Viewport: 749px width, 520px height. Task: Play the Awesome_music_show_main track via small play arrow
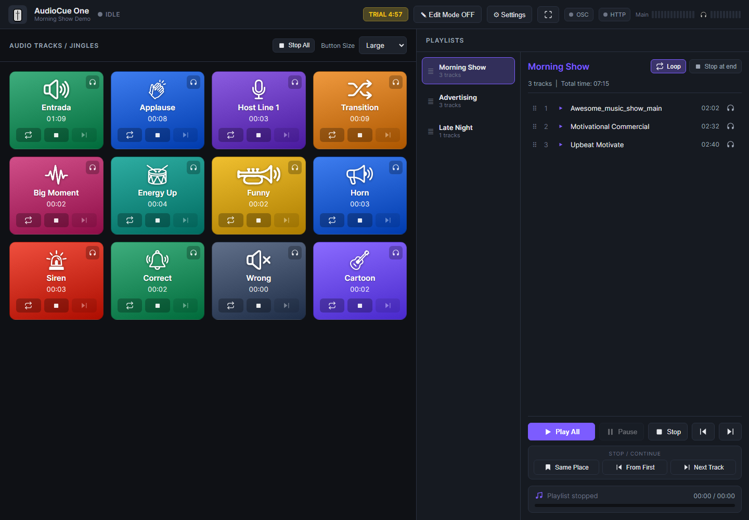pos(561,108)
